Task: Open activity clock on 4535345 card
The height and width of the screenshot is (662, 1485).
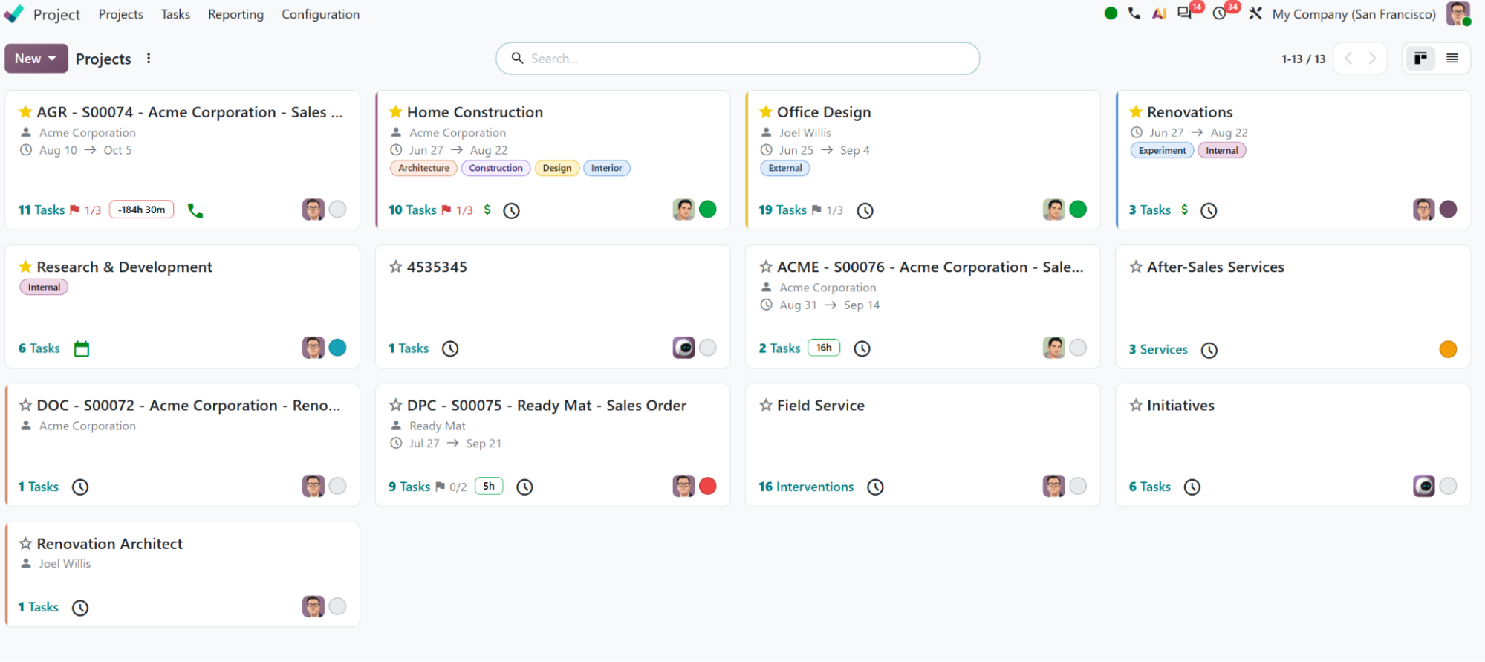Action: pos(450,348)
